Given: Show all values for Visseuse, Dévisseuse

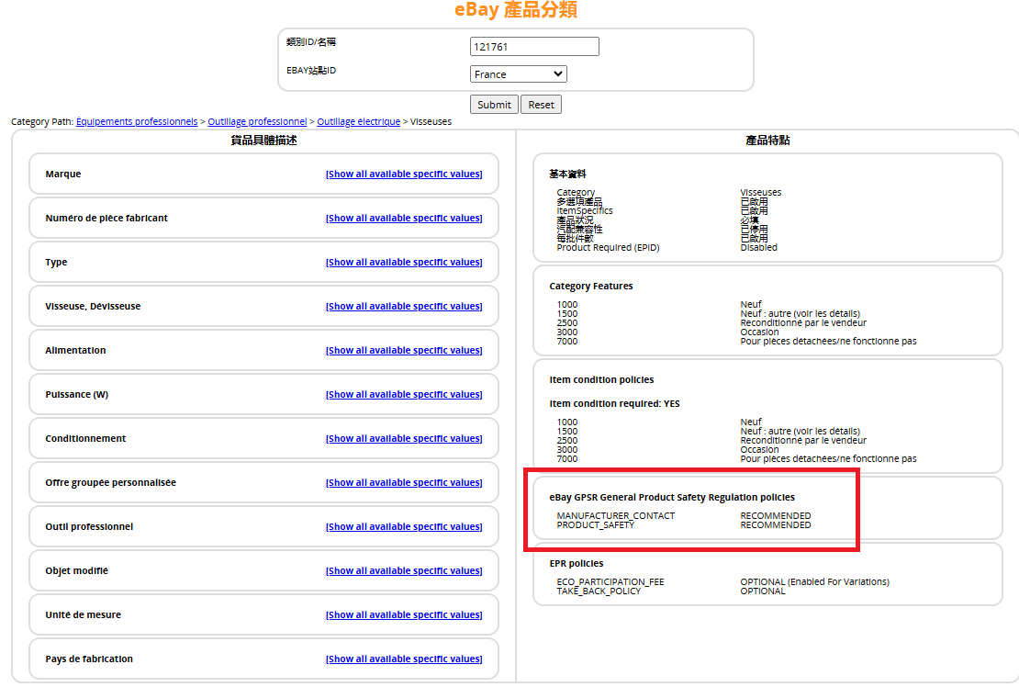Looking at the screenshot, I should click(x=404, y=307).
